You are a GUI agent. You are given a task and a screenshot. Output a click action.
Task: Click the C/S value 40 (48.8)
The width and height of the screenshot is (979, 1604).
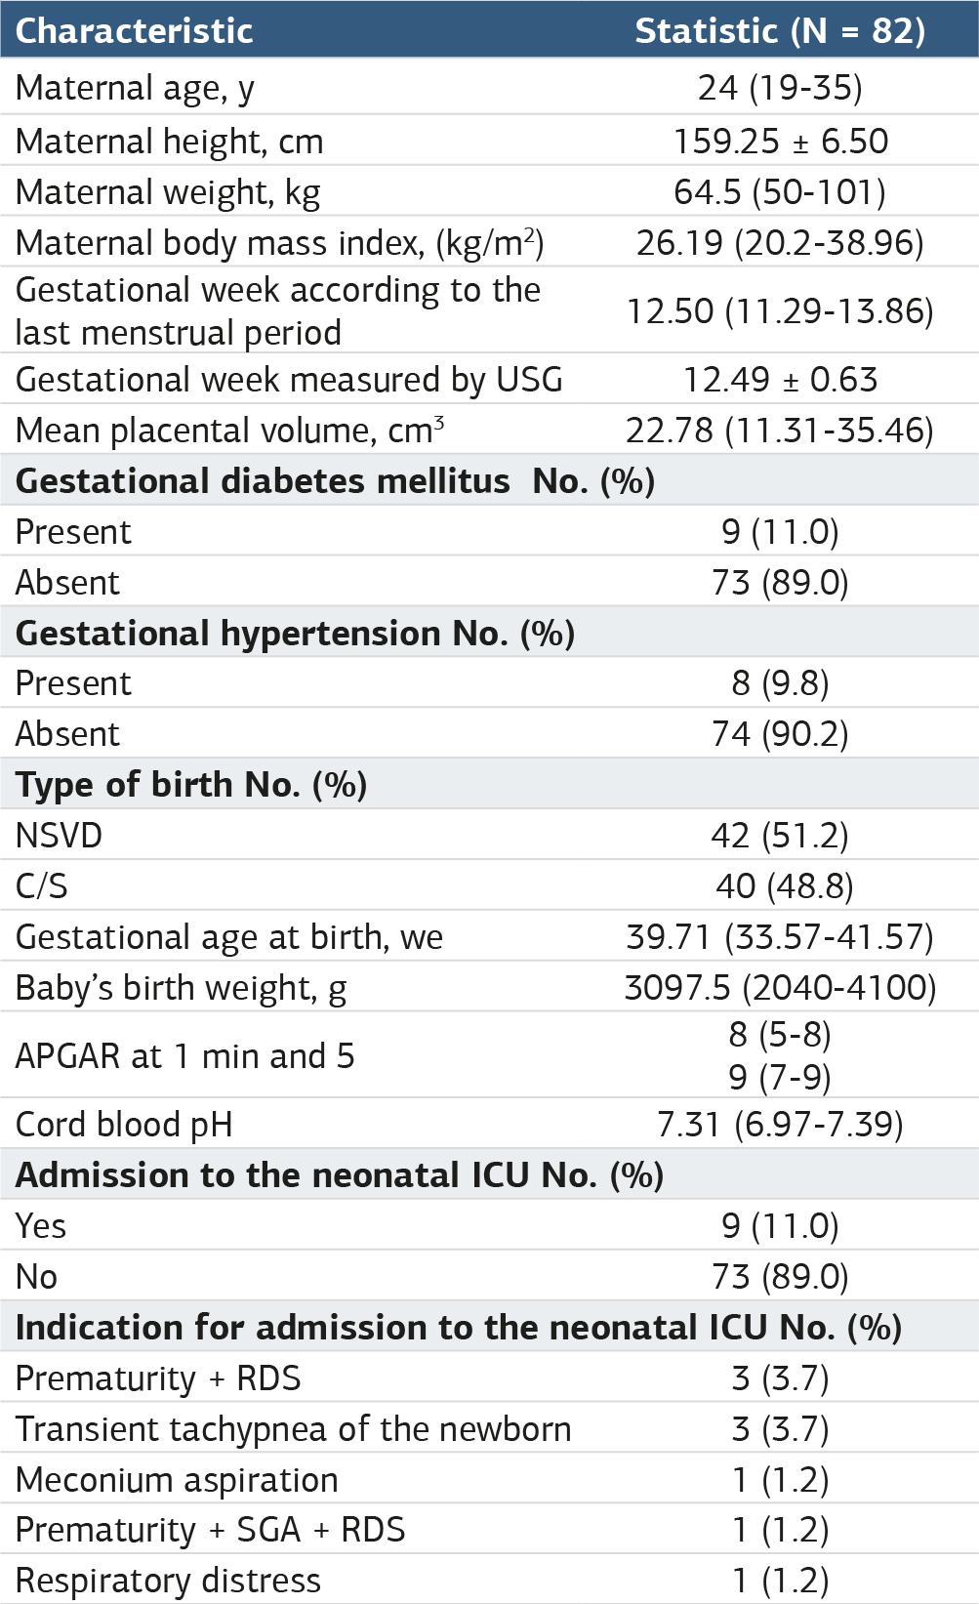click(784, 886)
